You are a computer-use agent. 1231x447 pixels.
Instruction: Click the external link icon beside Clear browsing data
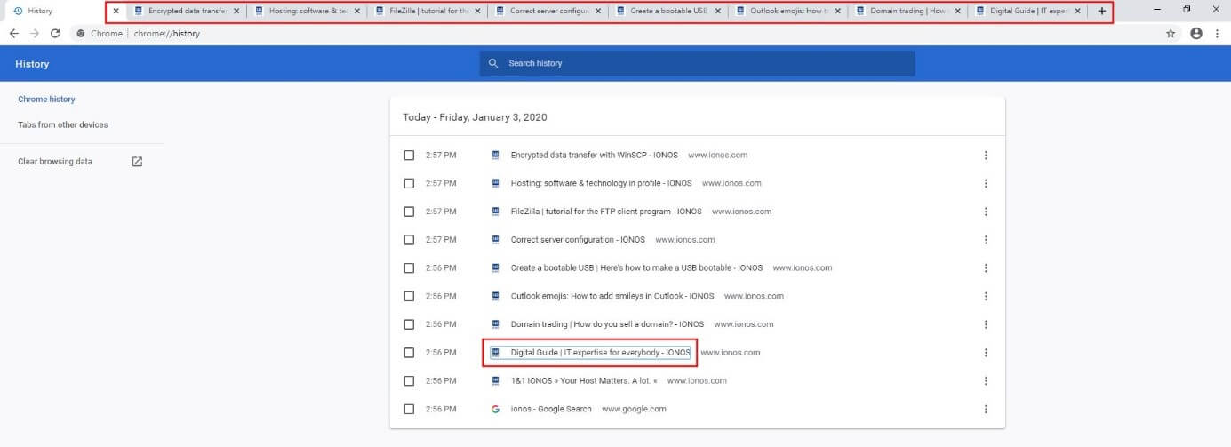tap(137, 162)
